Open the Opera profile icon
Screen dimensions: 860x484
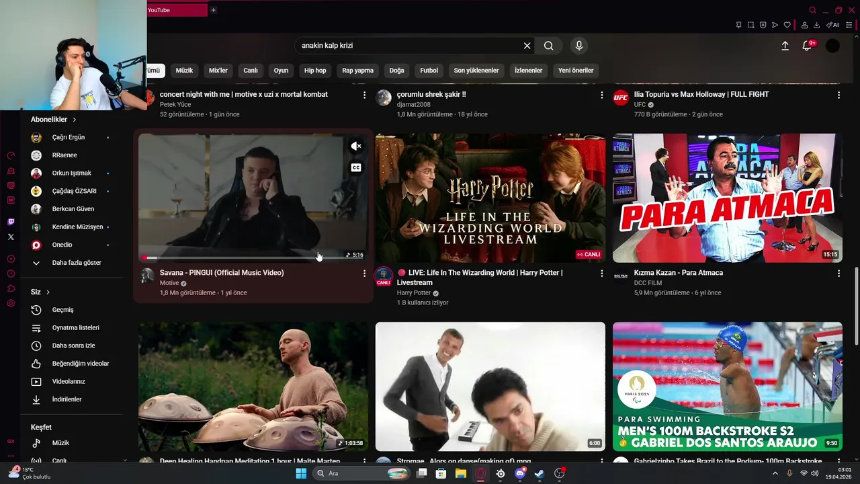804,25
